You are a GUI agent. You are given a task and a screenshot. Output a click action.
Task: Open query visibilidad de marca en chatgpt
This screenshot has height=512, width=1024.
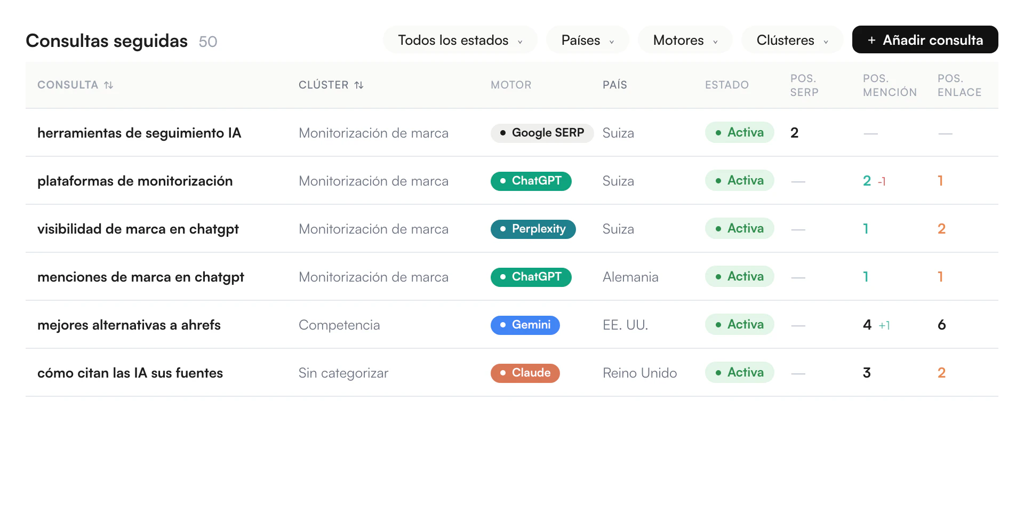pos(138,229)
